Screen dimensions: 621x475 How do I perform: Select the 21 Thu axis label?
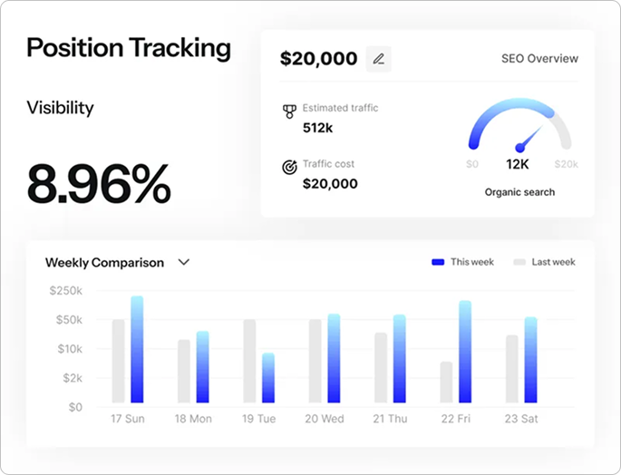click(x=390, y=419)
